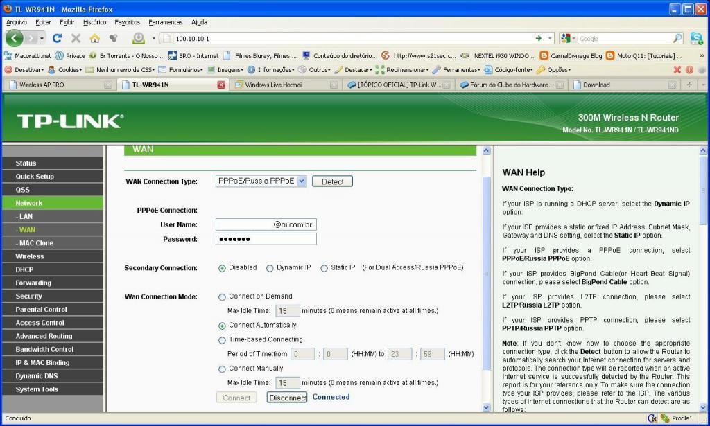
Task: Click the Detect button
Action: [x=332, y=181]
